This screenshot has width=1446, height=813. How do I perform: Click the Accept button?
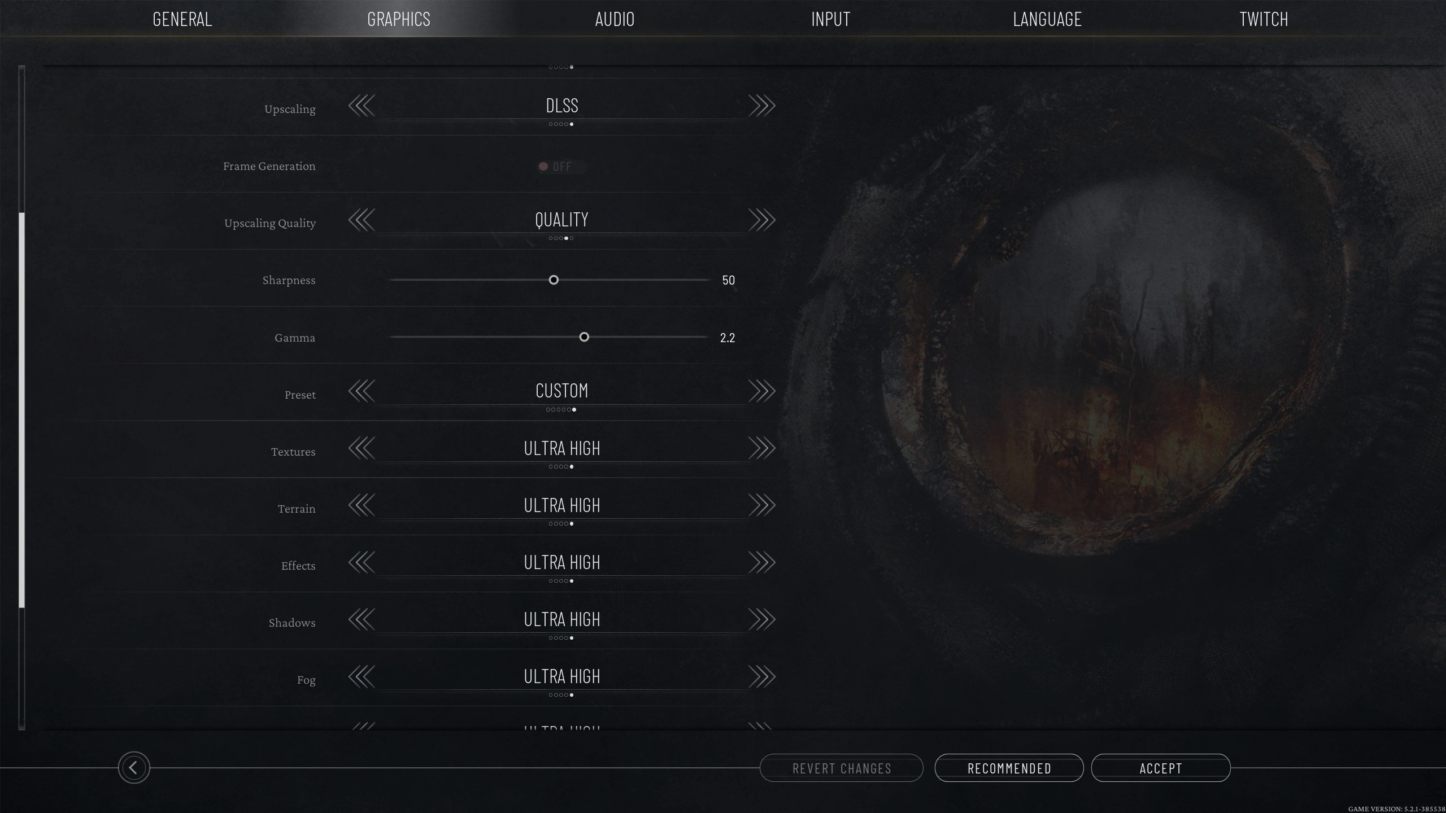pyautogui.click(x=1161, y=768)
